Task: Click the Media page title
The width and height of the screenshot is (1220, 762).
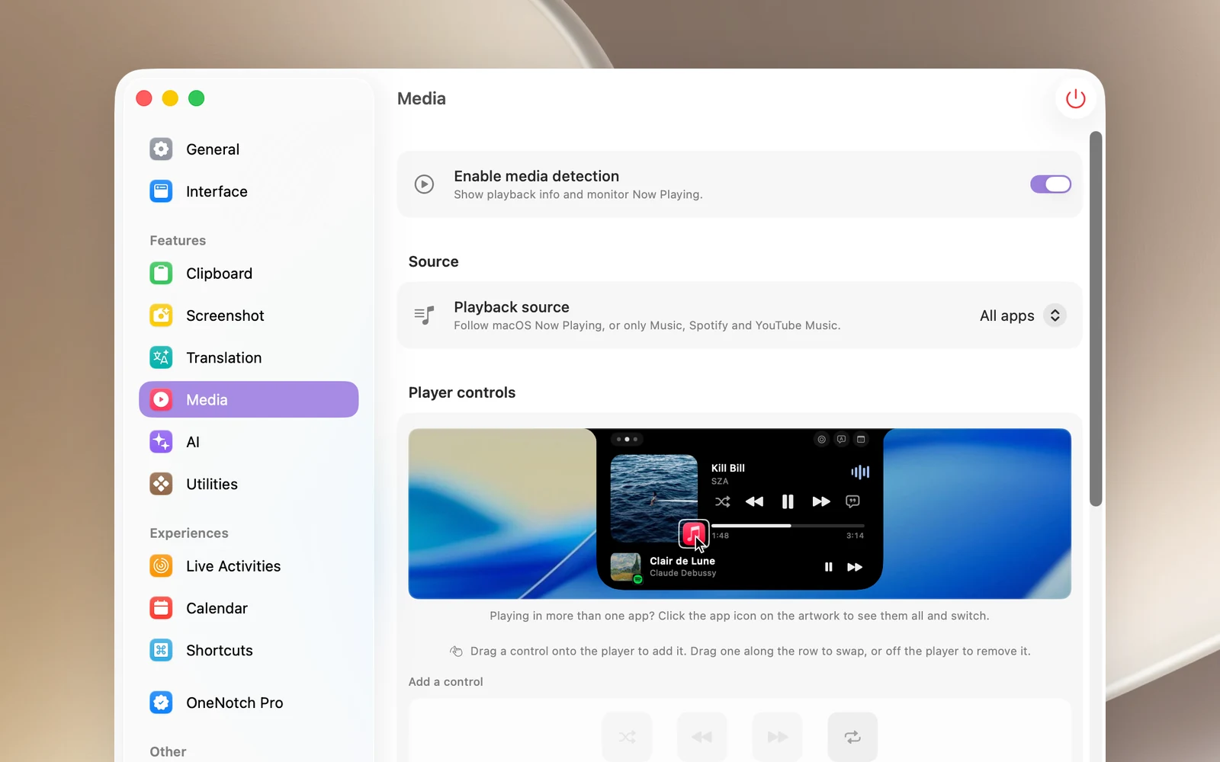Action: point(422,98)
